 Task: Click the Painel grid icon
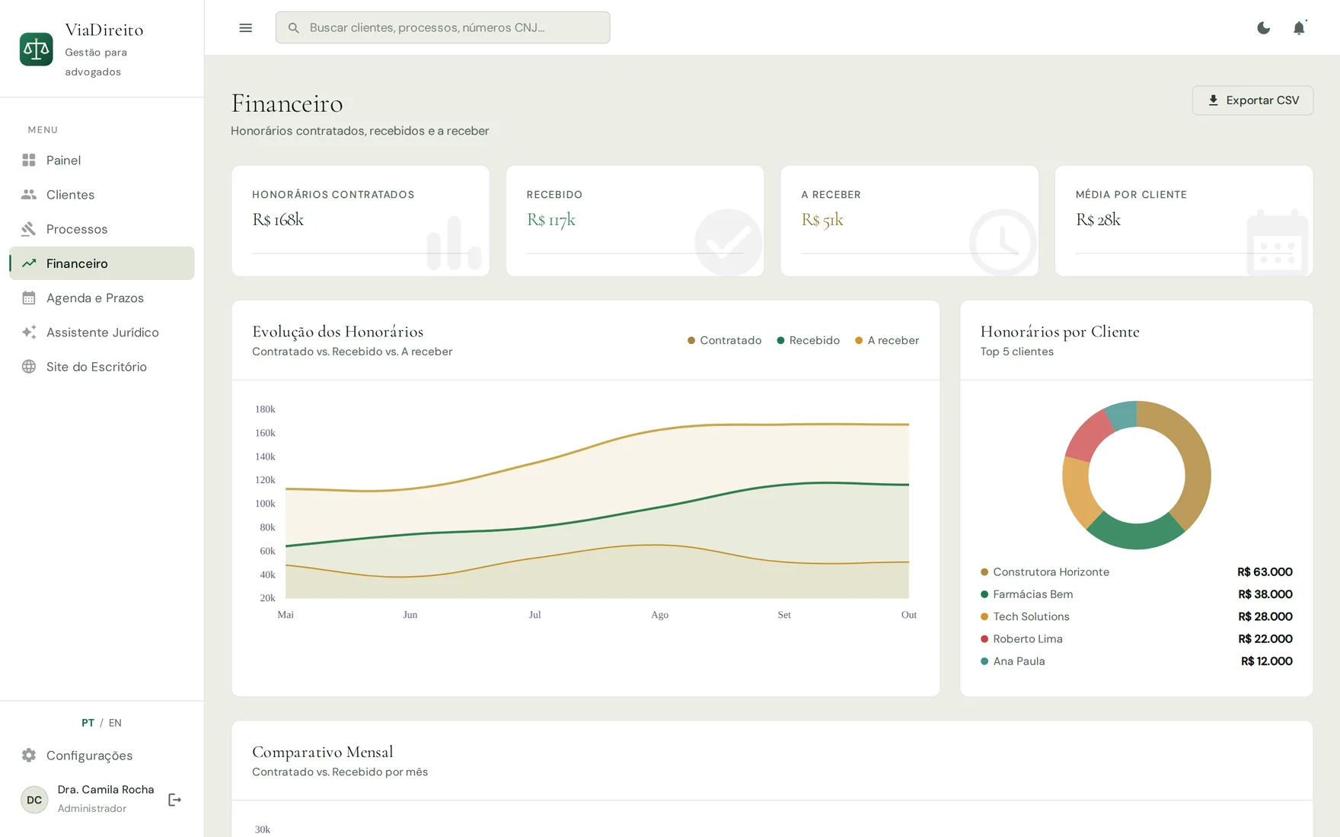click(x=29, y=161)
